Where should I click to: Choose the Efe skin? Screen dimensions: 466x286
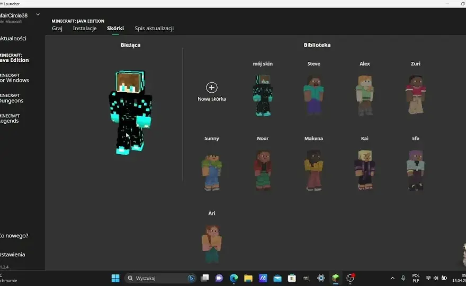(x=416, y=170)
